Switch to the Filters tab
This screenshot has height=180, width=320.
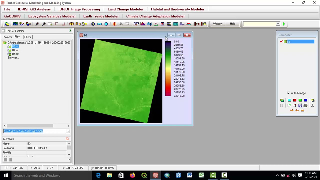[x=27, y=37]
